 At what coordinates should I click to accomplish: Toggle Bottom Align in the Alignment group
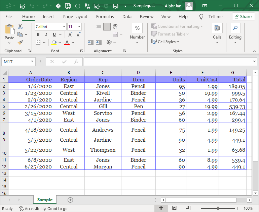click(107, 26)
